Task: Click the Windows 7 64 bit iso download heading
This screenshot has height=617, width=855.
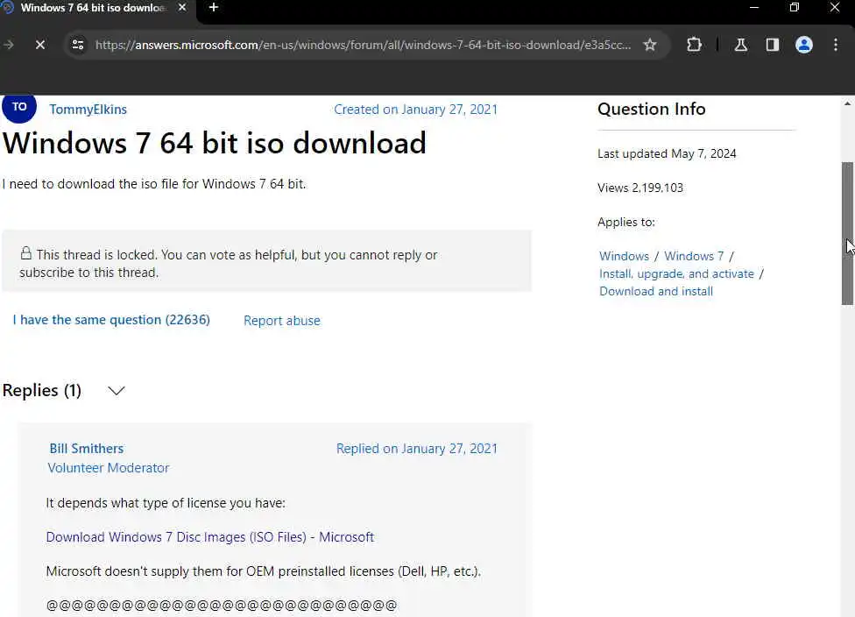Action: coord(215,144)
